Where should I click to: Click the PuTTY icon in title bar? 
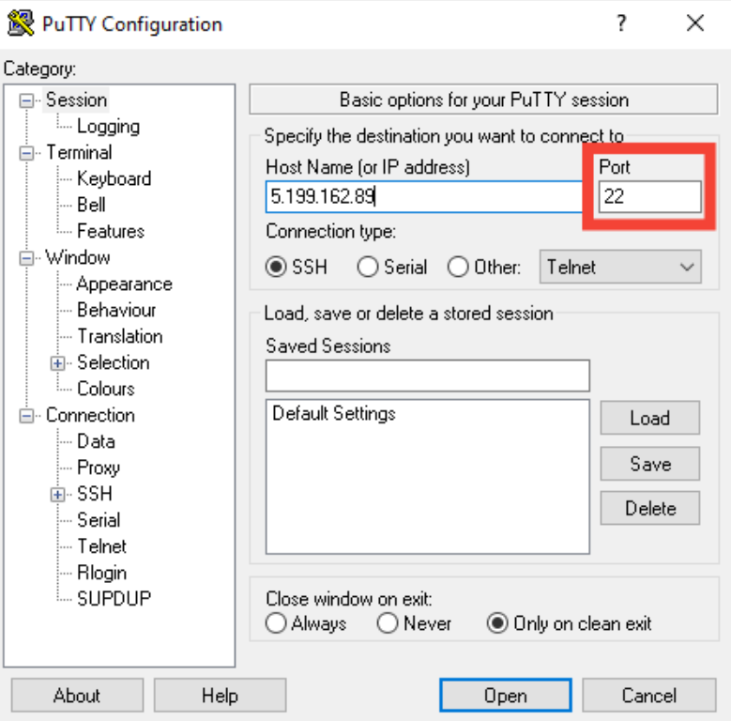[23, 23]
